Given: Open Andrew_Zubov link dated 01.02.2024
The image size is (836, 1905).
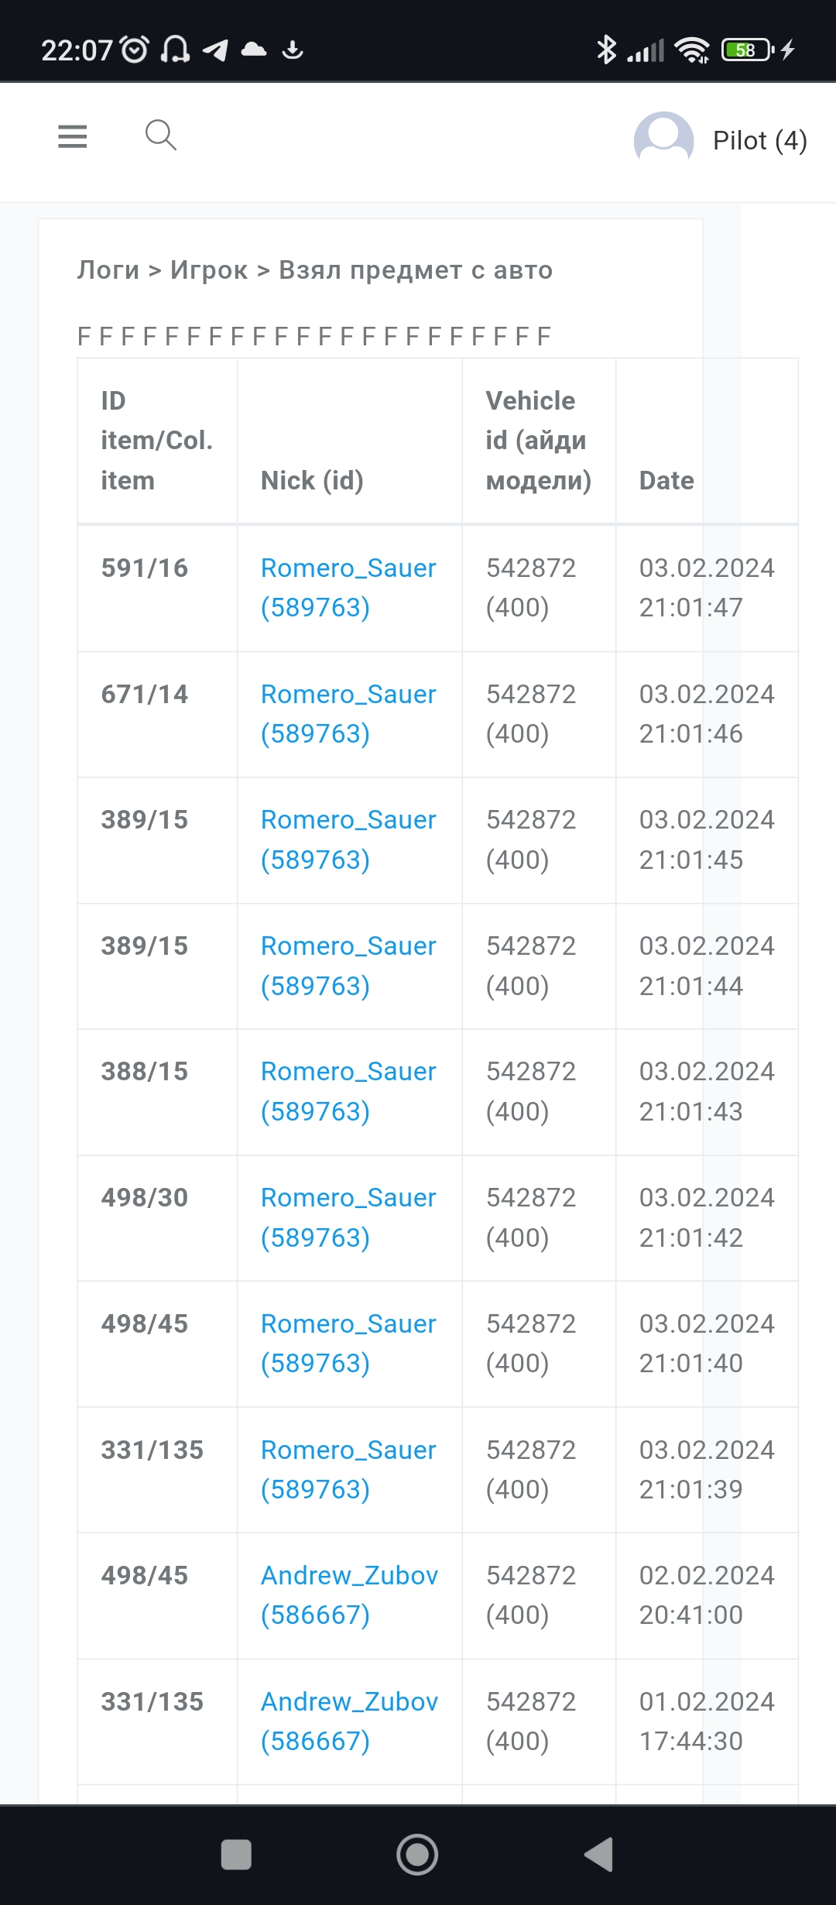Looking at the screenshot, I should point(349,1721).
